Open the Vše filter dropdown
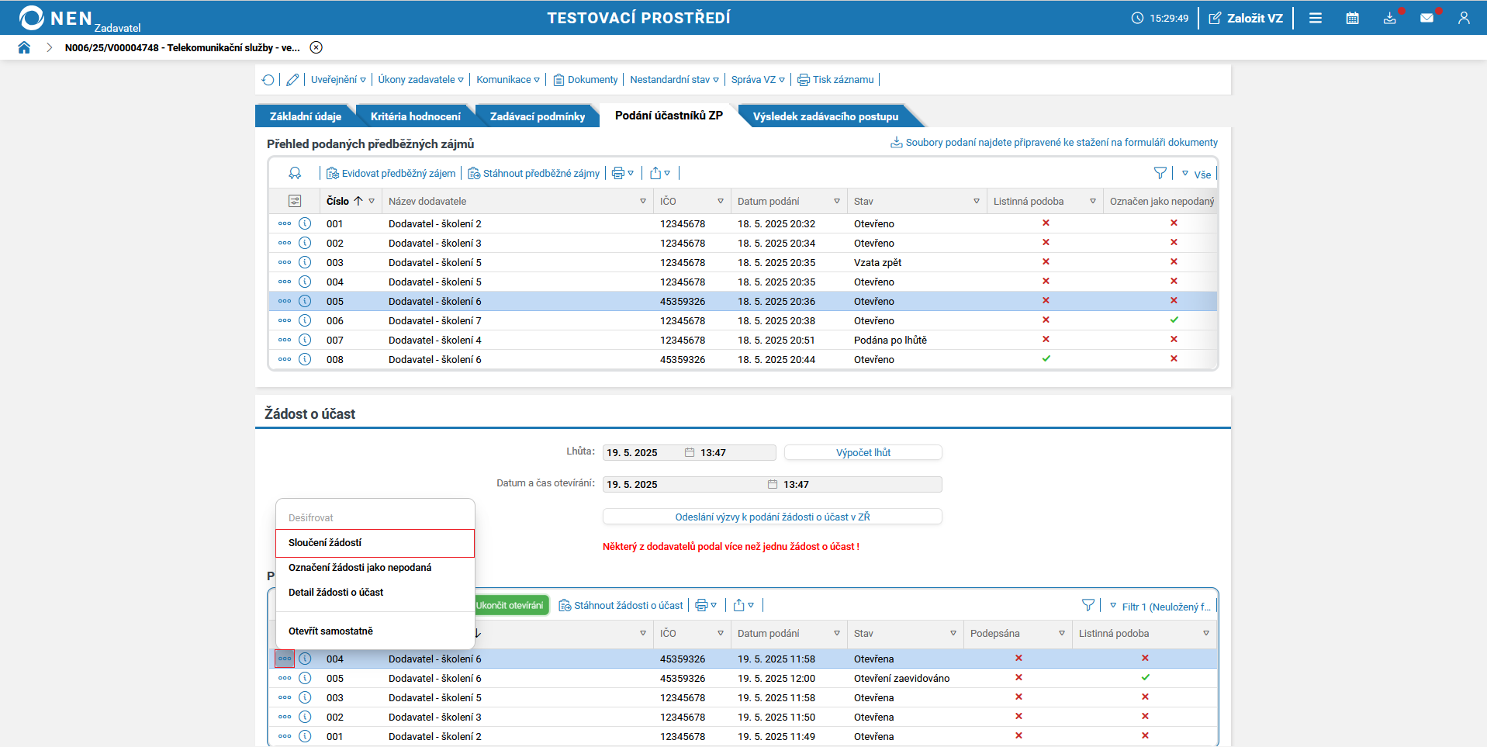This screenshot has height=747, width=1487. pos(1196,175)
